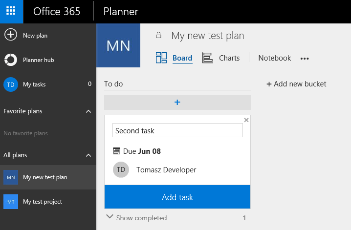Image resolution: width=351 pixels, height=230 pixels.
Task: Click the Second task name field
Action: 177,130
